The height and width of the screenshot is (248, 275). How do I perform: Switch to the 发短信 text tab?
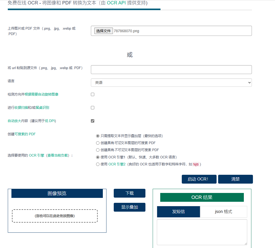178,212
